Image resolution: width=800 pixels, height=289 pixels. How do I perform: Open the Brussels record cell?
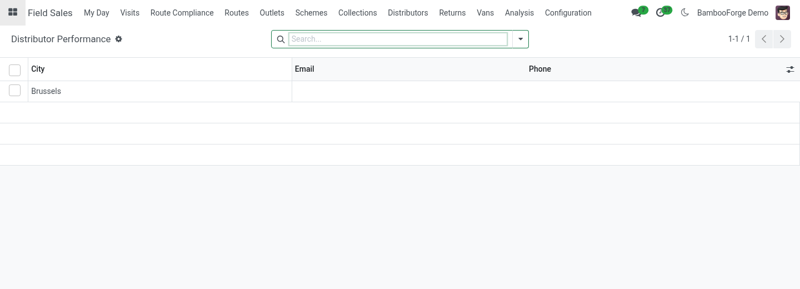click(160, 91)
